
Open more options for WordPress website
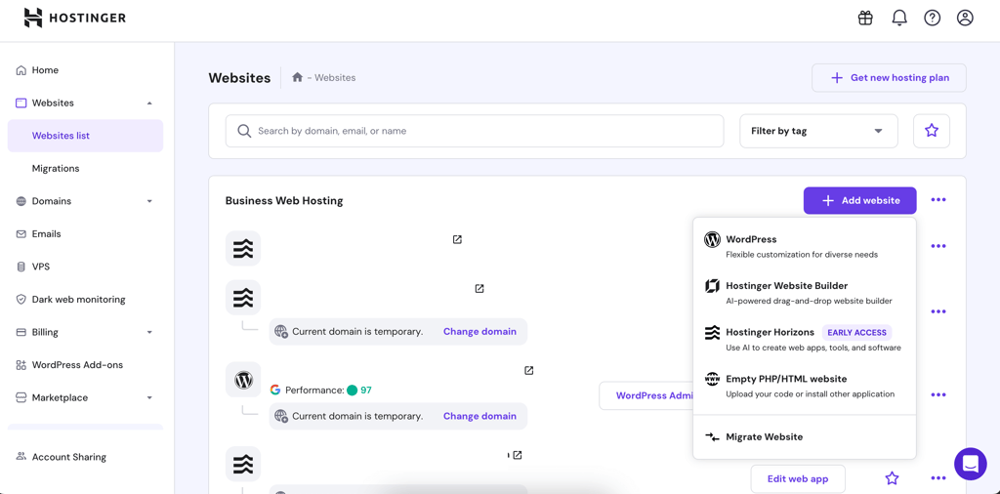pos(938,395)
